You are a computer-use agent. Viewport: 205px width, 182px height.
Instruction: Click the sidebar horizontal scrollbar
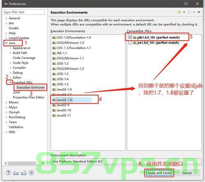(x=22, y=163)
